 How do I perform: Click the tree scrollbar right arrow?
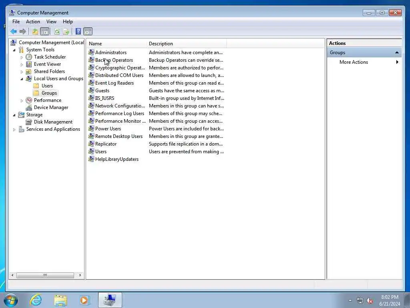pyautogui.click(x=80, y=275)
